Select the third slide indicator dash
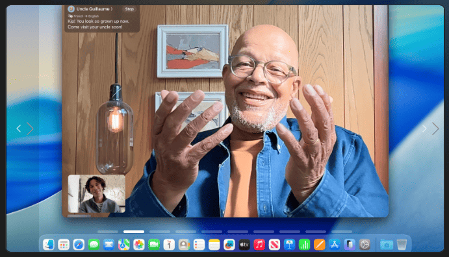The height and width of the screenshot is (257, 449). (x=160, y=232)
